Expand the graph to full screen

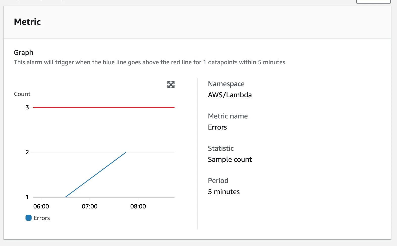[x=171, y=85]
